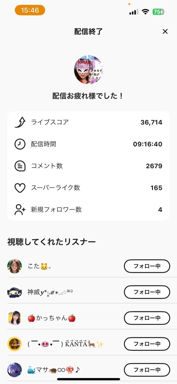Tap the add-person icon beside 新規フォロワー数
The image size is (177, 384).
tap(20, 210)
